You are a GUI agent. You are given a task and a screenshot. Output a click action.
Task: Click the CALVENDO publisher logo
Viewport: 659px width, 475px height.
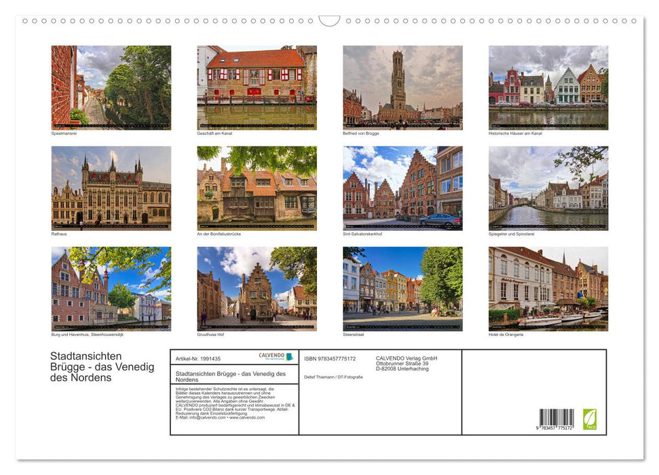tap(274, 355)
